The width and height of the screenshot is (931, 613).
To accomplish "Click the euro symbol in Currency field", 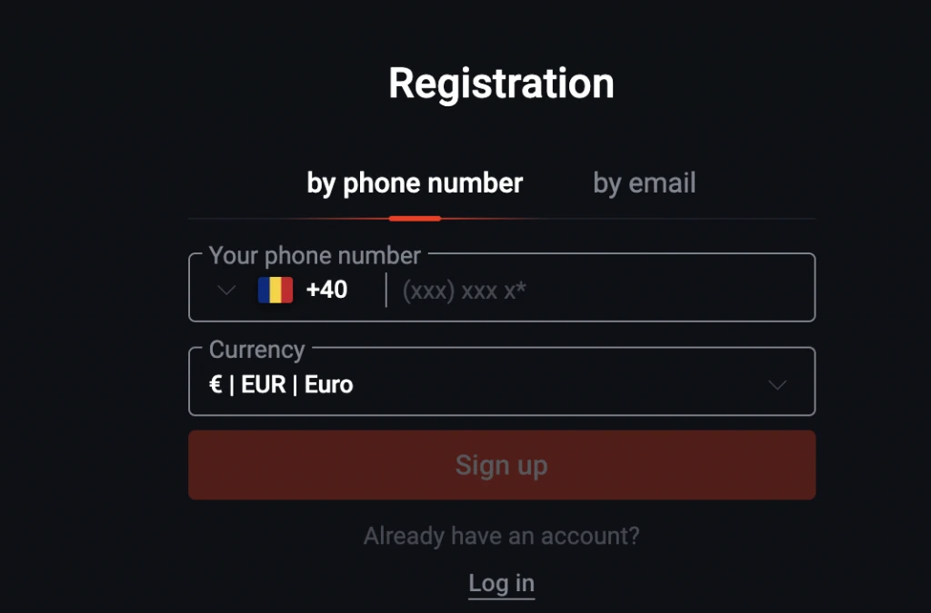I will [x=215, y=385].
